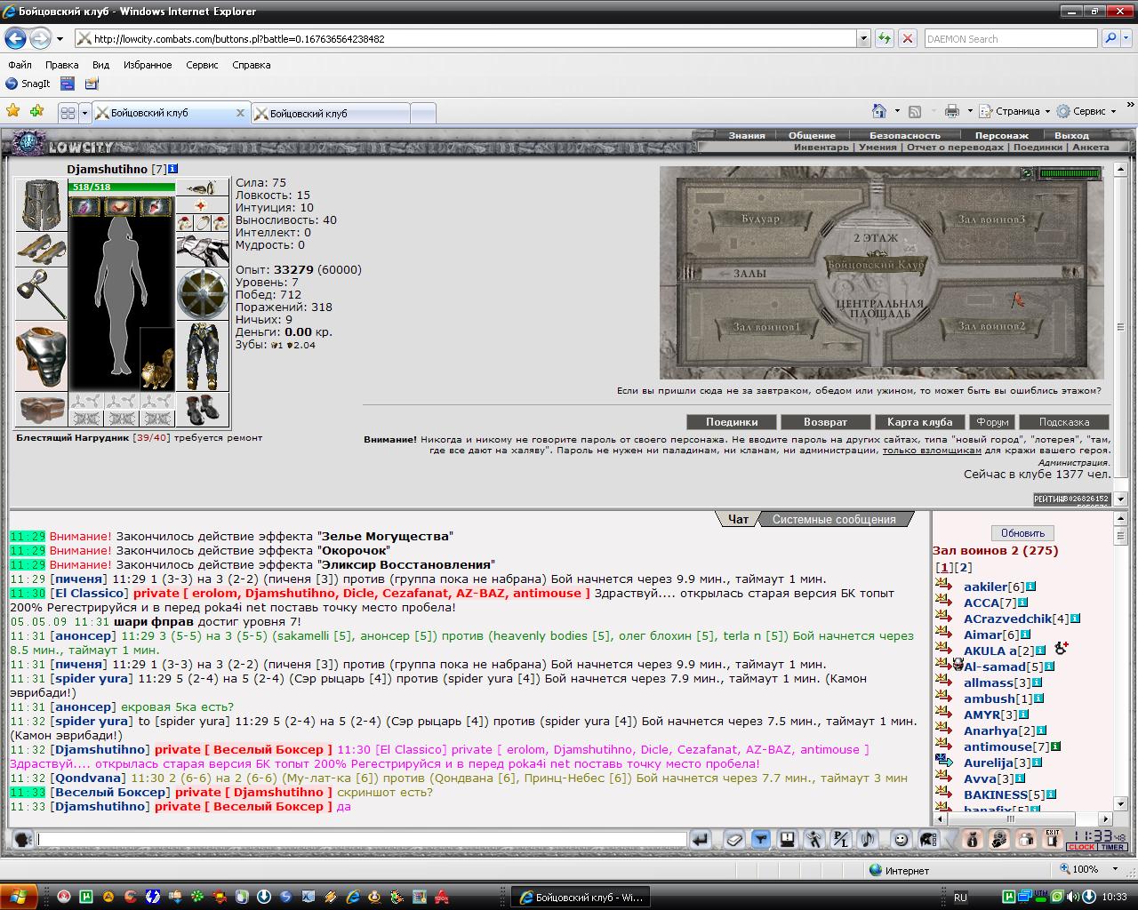Click the smiley emoticons icon in chat bar
The image size is (1138, 910).
click(901, 839)
